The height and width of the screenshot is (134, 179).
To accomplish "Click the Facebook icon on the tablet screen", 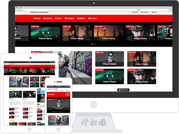I will point(39,92).
